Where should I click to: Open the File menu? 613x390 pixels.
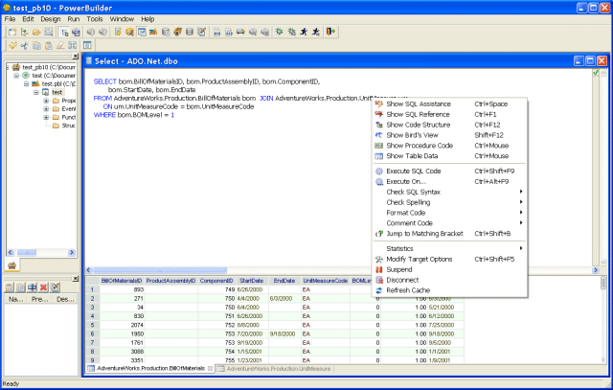point(10,19)
